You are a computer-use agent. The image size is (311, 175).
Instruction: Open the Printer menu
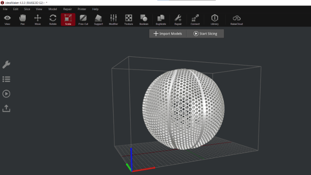tap(82, 9)
